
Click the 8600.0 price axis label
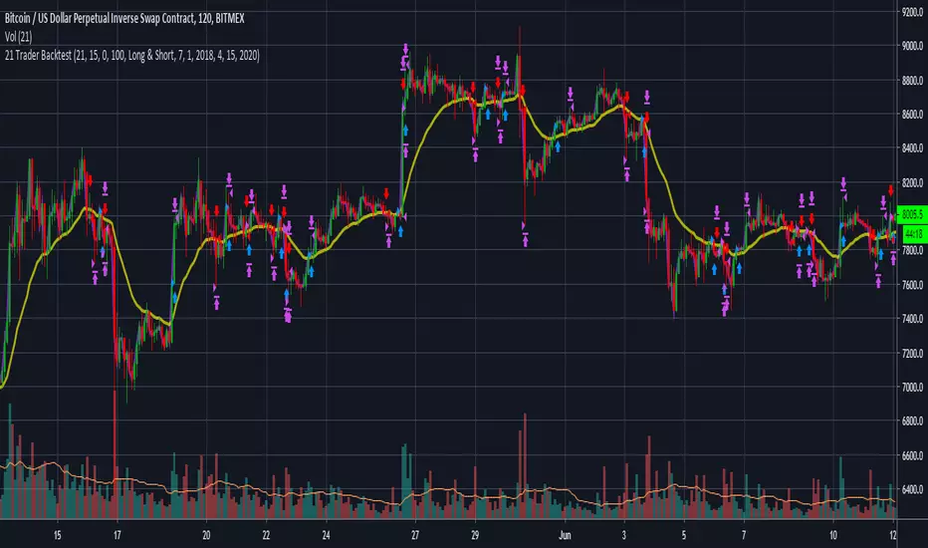point(912,114)
